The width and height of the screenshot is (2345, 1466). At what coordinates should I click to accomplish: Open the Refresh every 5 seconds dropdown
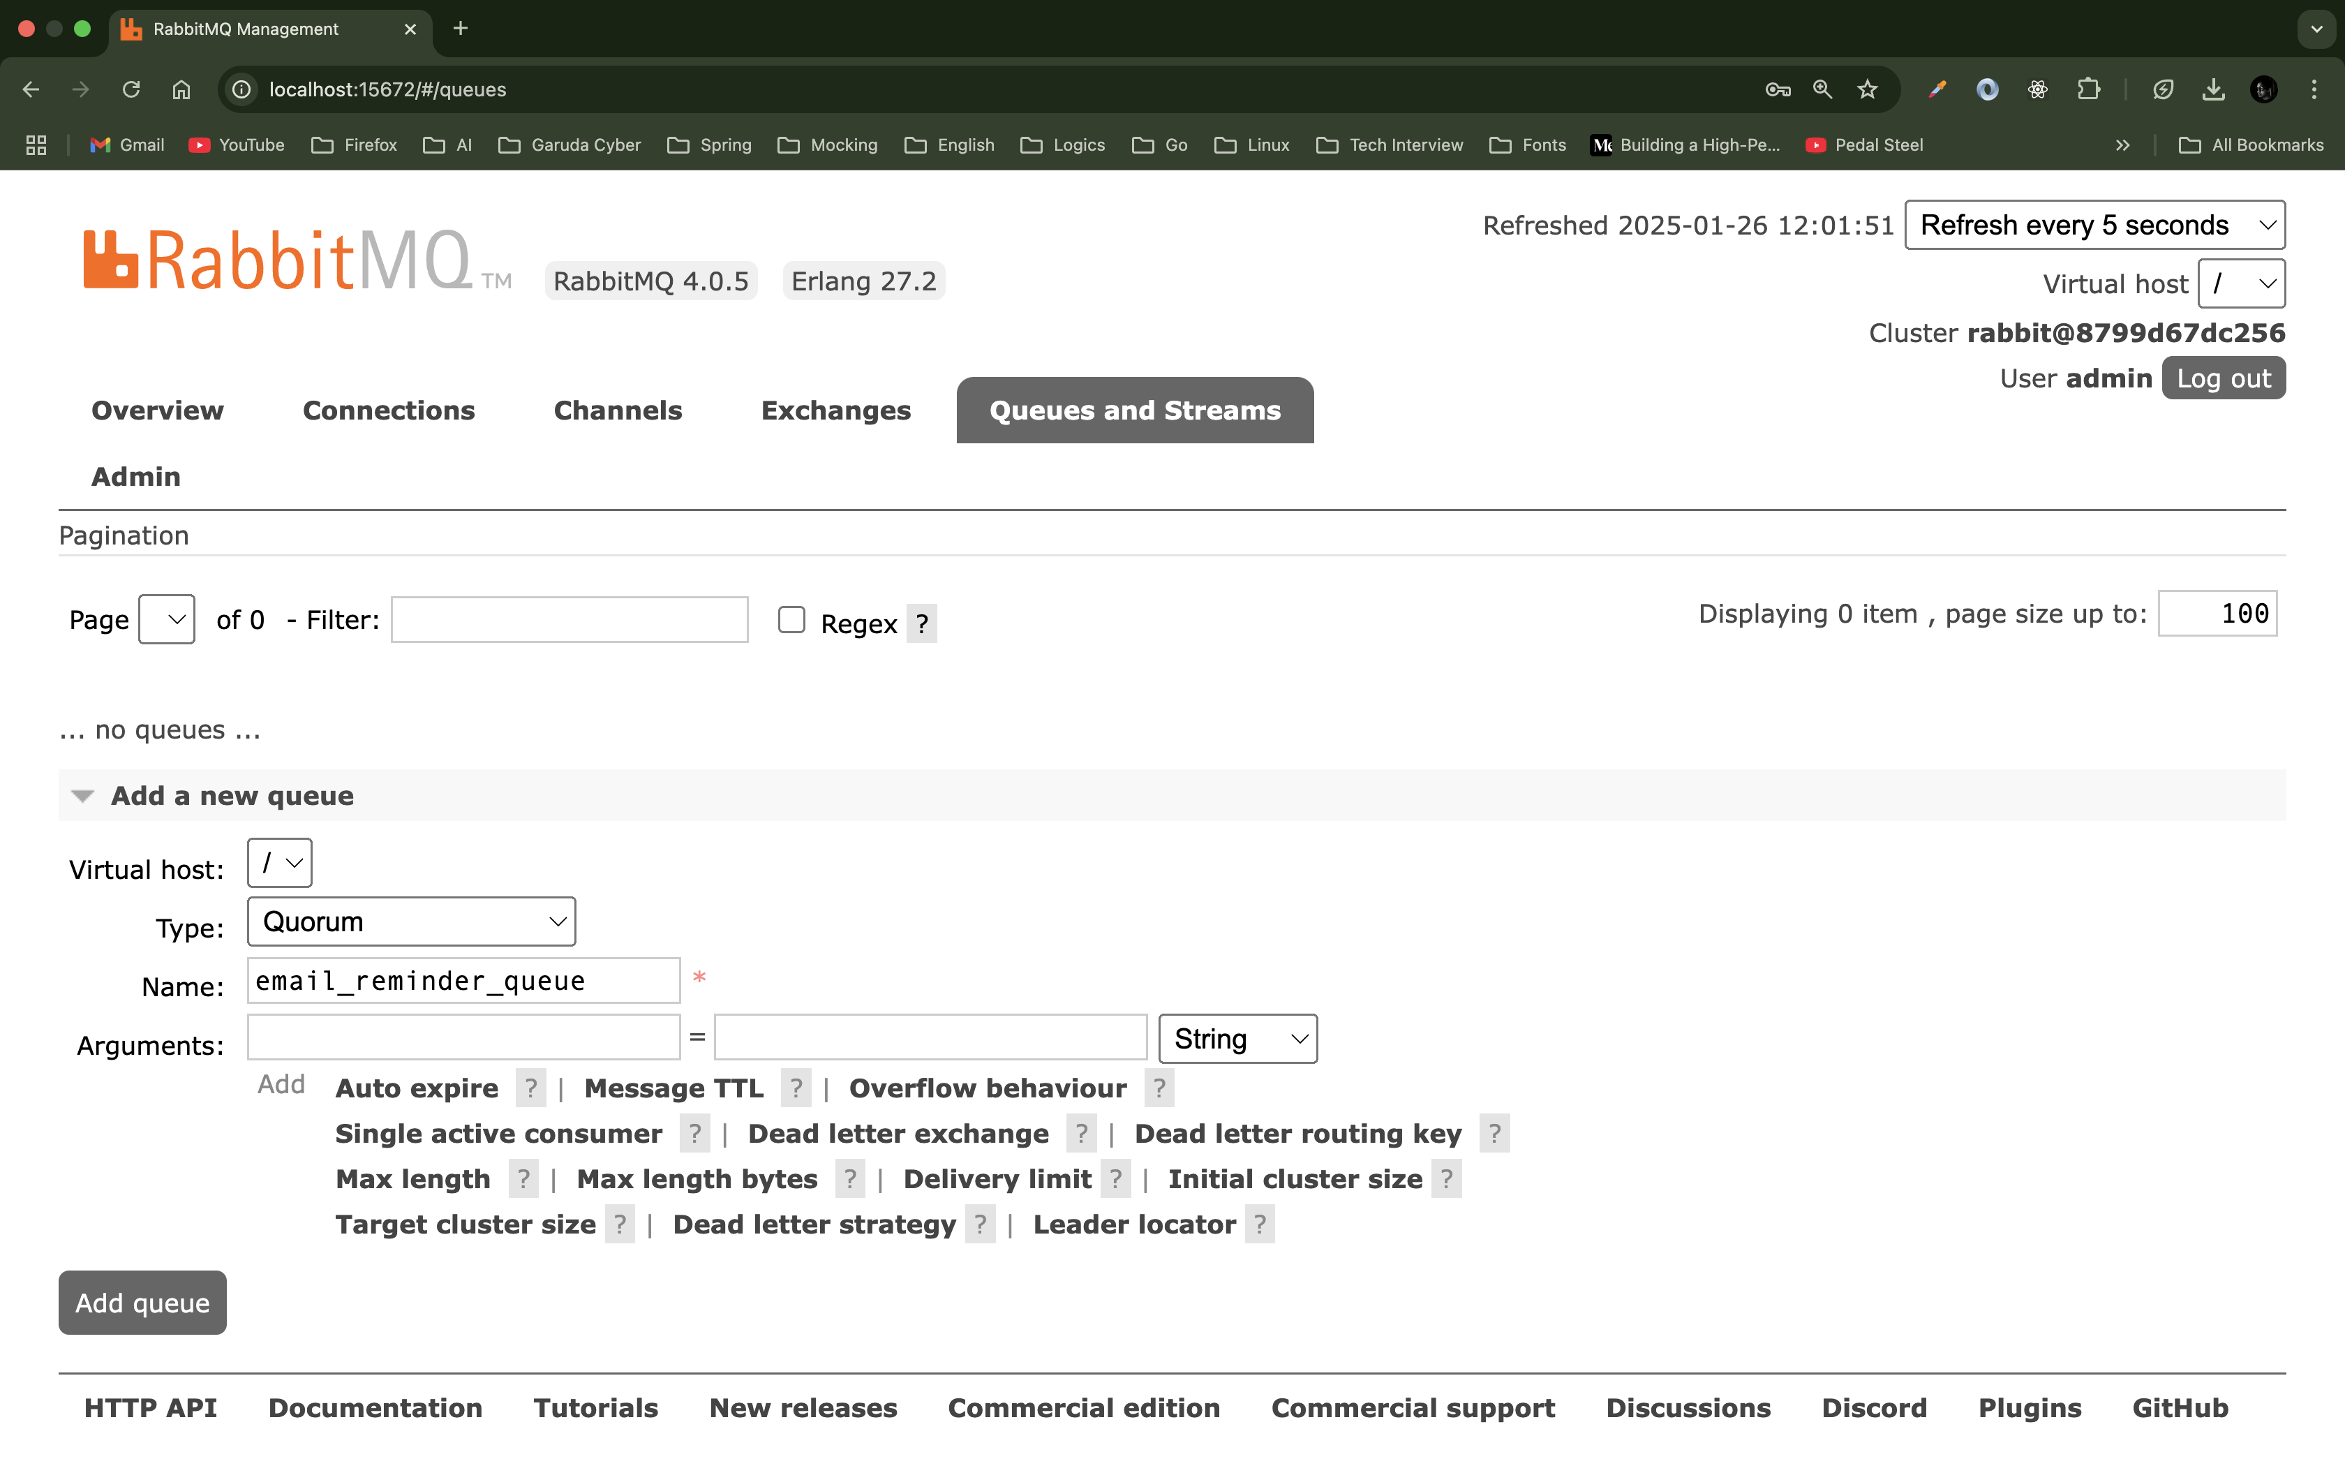[2095, 225]
